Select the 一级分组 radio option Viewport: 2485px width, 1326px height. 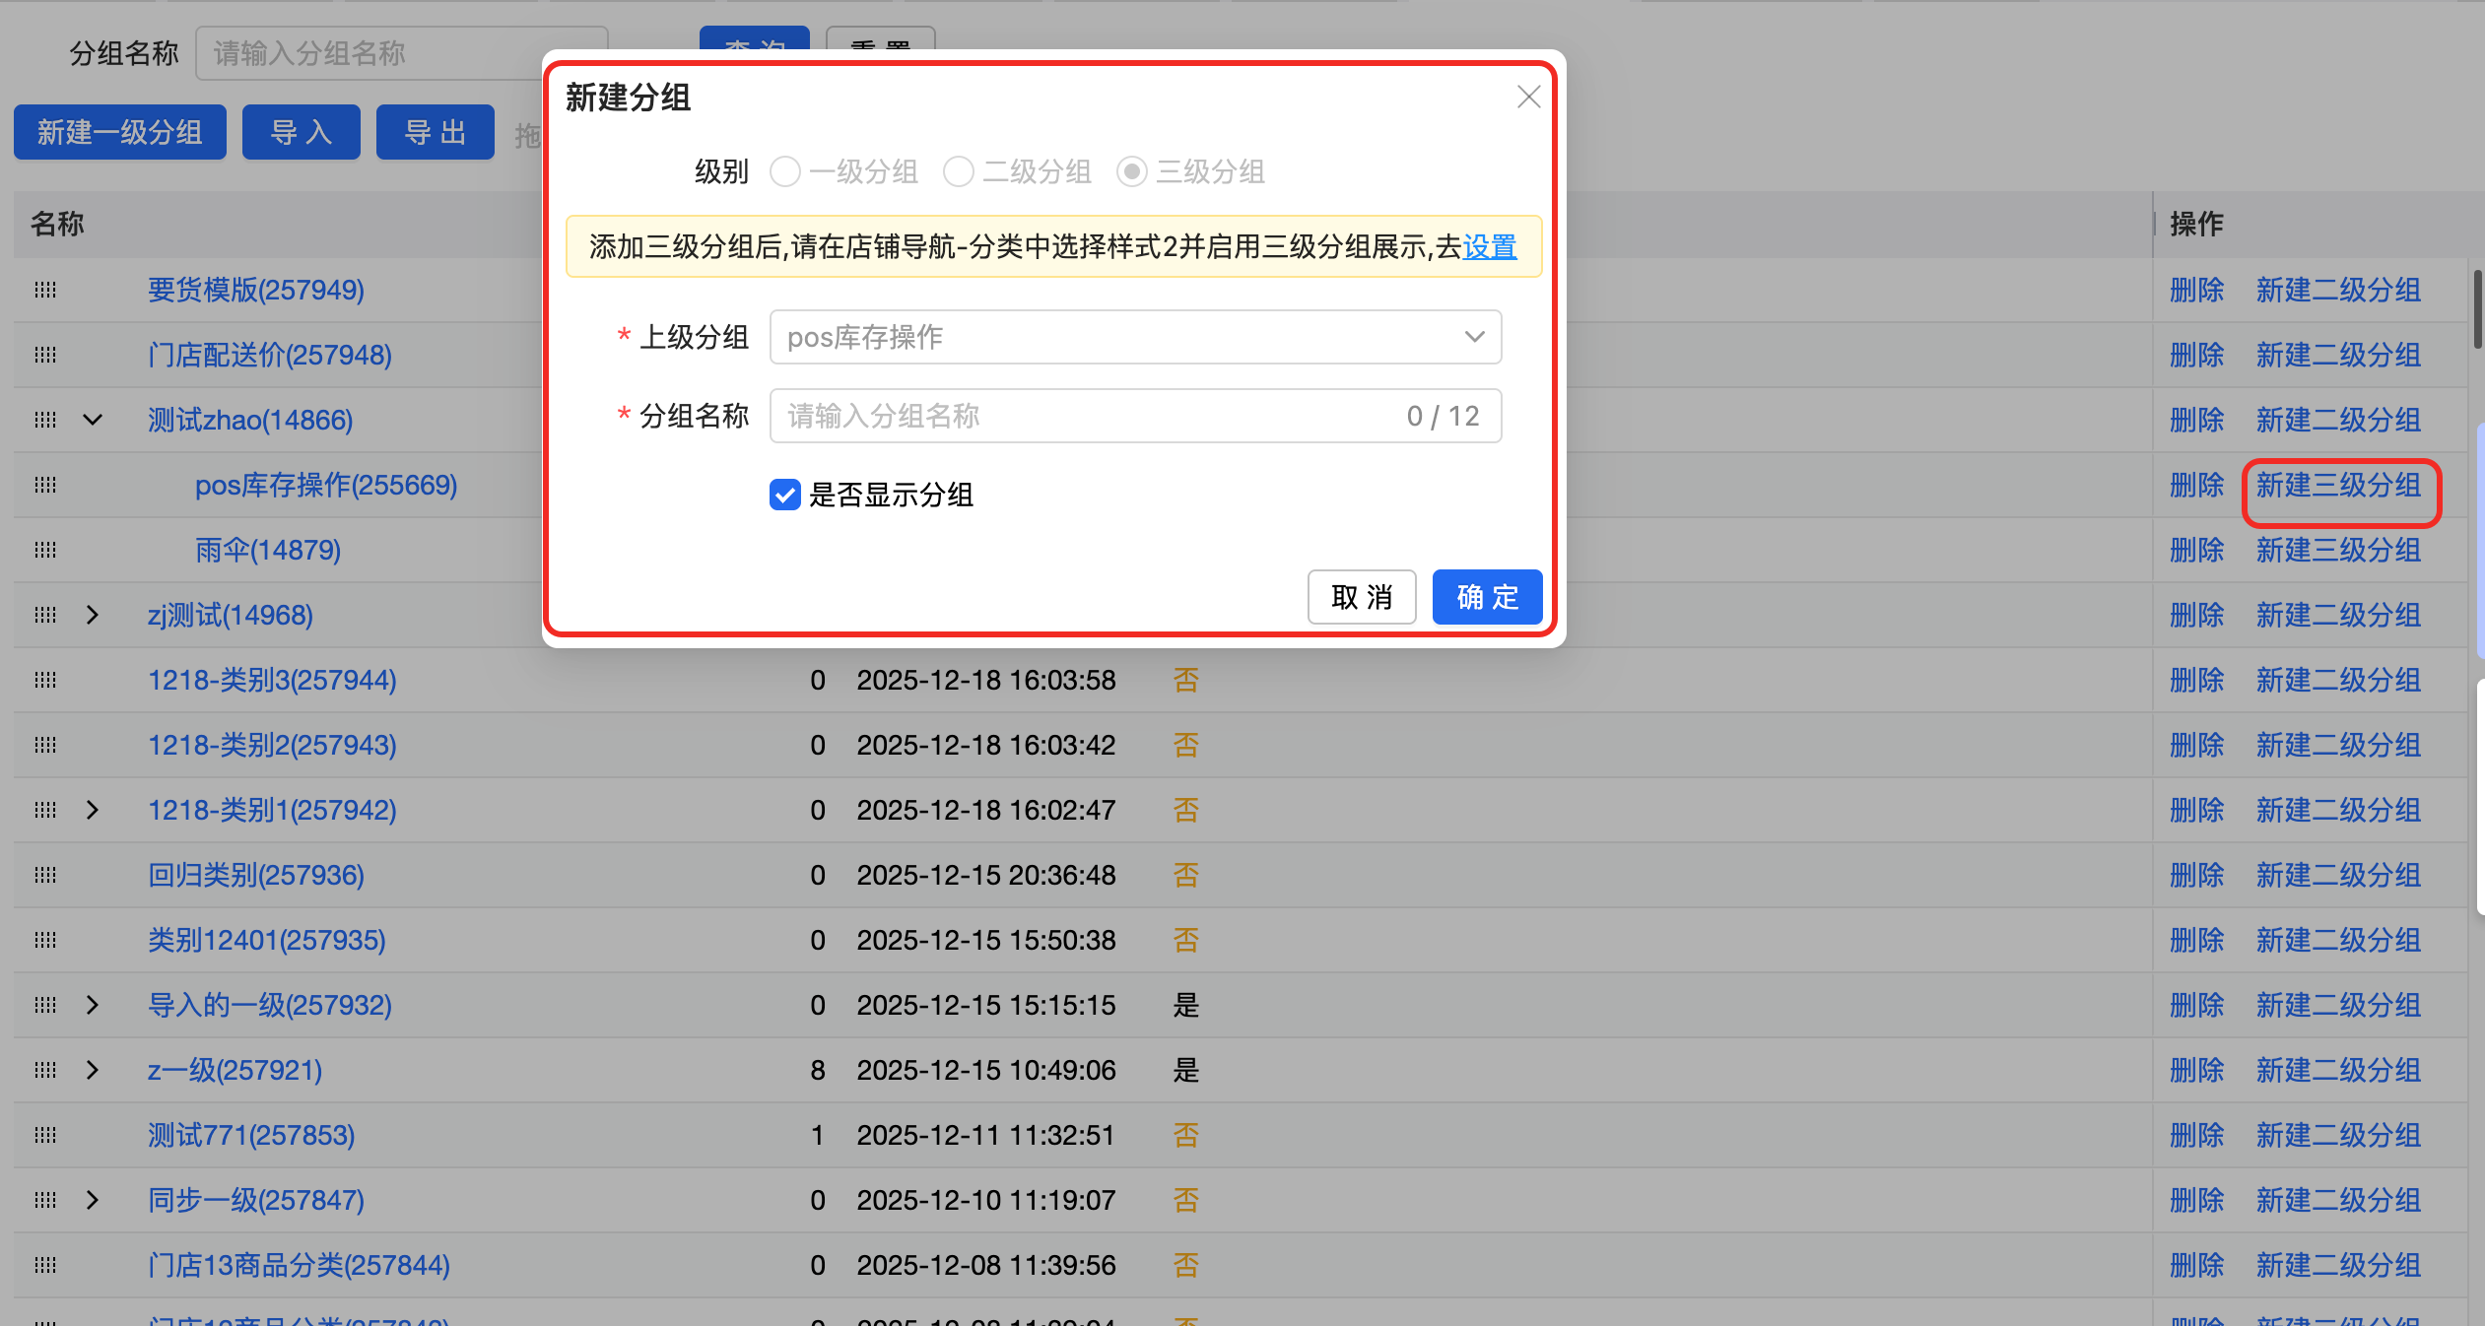click(785, 171)
